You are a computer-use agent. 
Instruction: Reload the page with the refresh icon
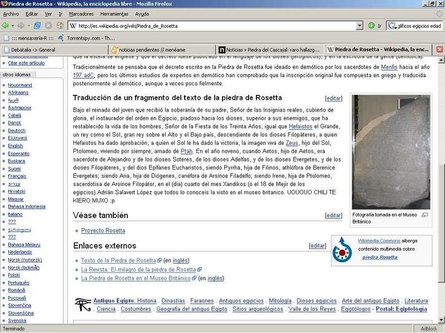click(37, 26)
